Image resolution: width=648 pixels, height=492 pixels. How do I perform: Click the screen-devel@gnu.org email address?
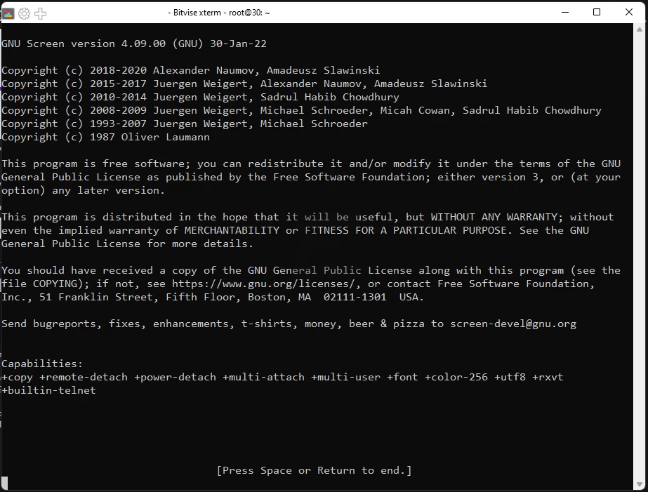[x=513, y=324]
